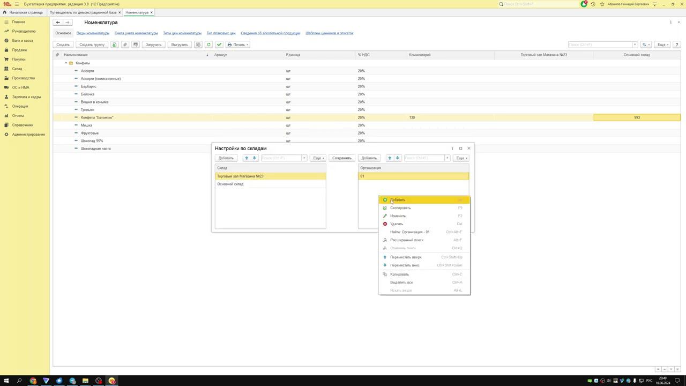The image size is (686, 386).
Task: Click the global search field in the title bar
Action: (538, 4)
